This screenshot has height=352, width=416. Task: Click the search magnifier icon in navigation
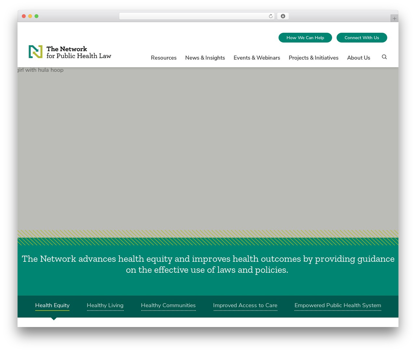click(384, 57)
